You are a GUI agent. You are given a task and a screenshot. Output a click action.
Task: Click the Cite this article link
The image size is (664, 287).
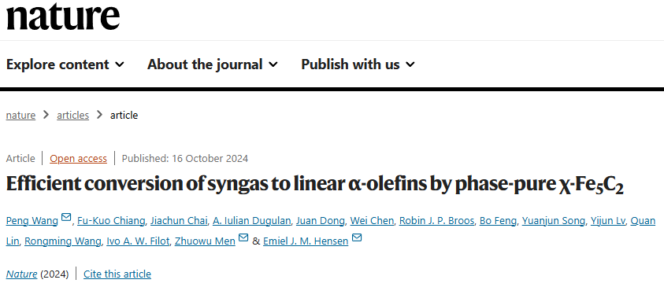[117, 274]
